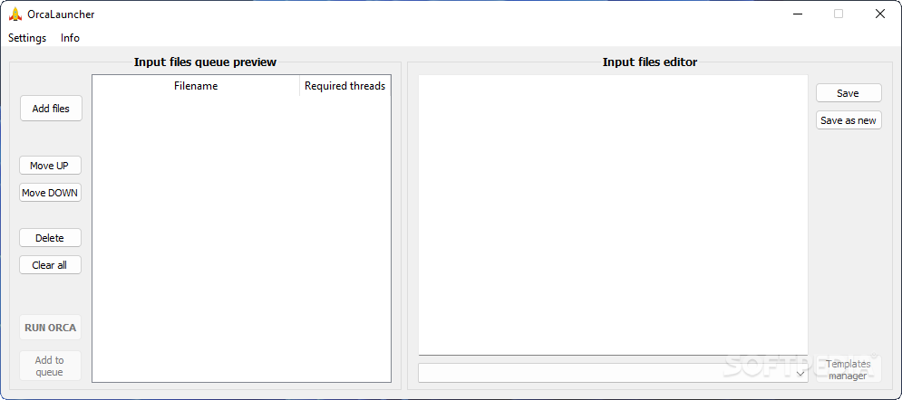Click the Add files button

point(51,109)
